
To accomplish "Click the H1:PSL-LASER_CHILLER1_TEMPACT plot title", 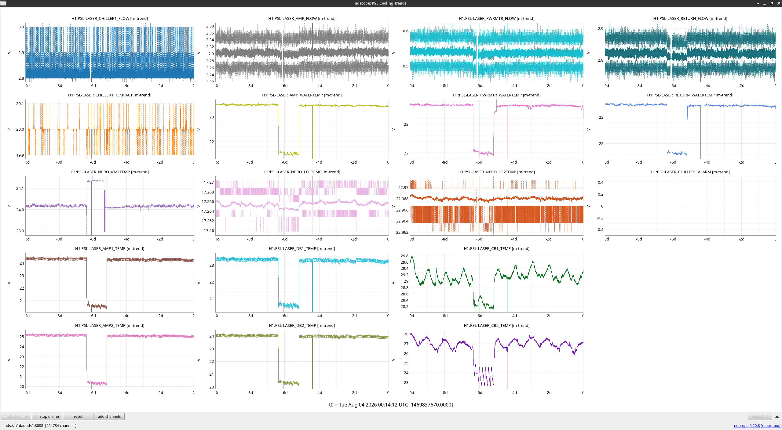I will pyautogui.click(x=110, y=95).
